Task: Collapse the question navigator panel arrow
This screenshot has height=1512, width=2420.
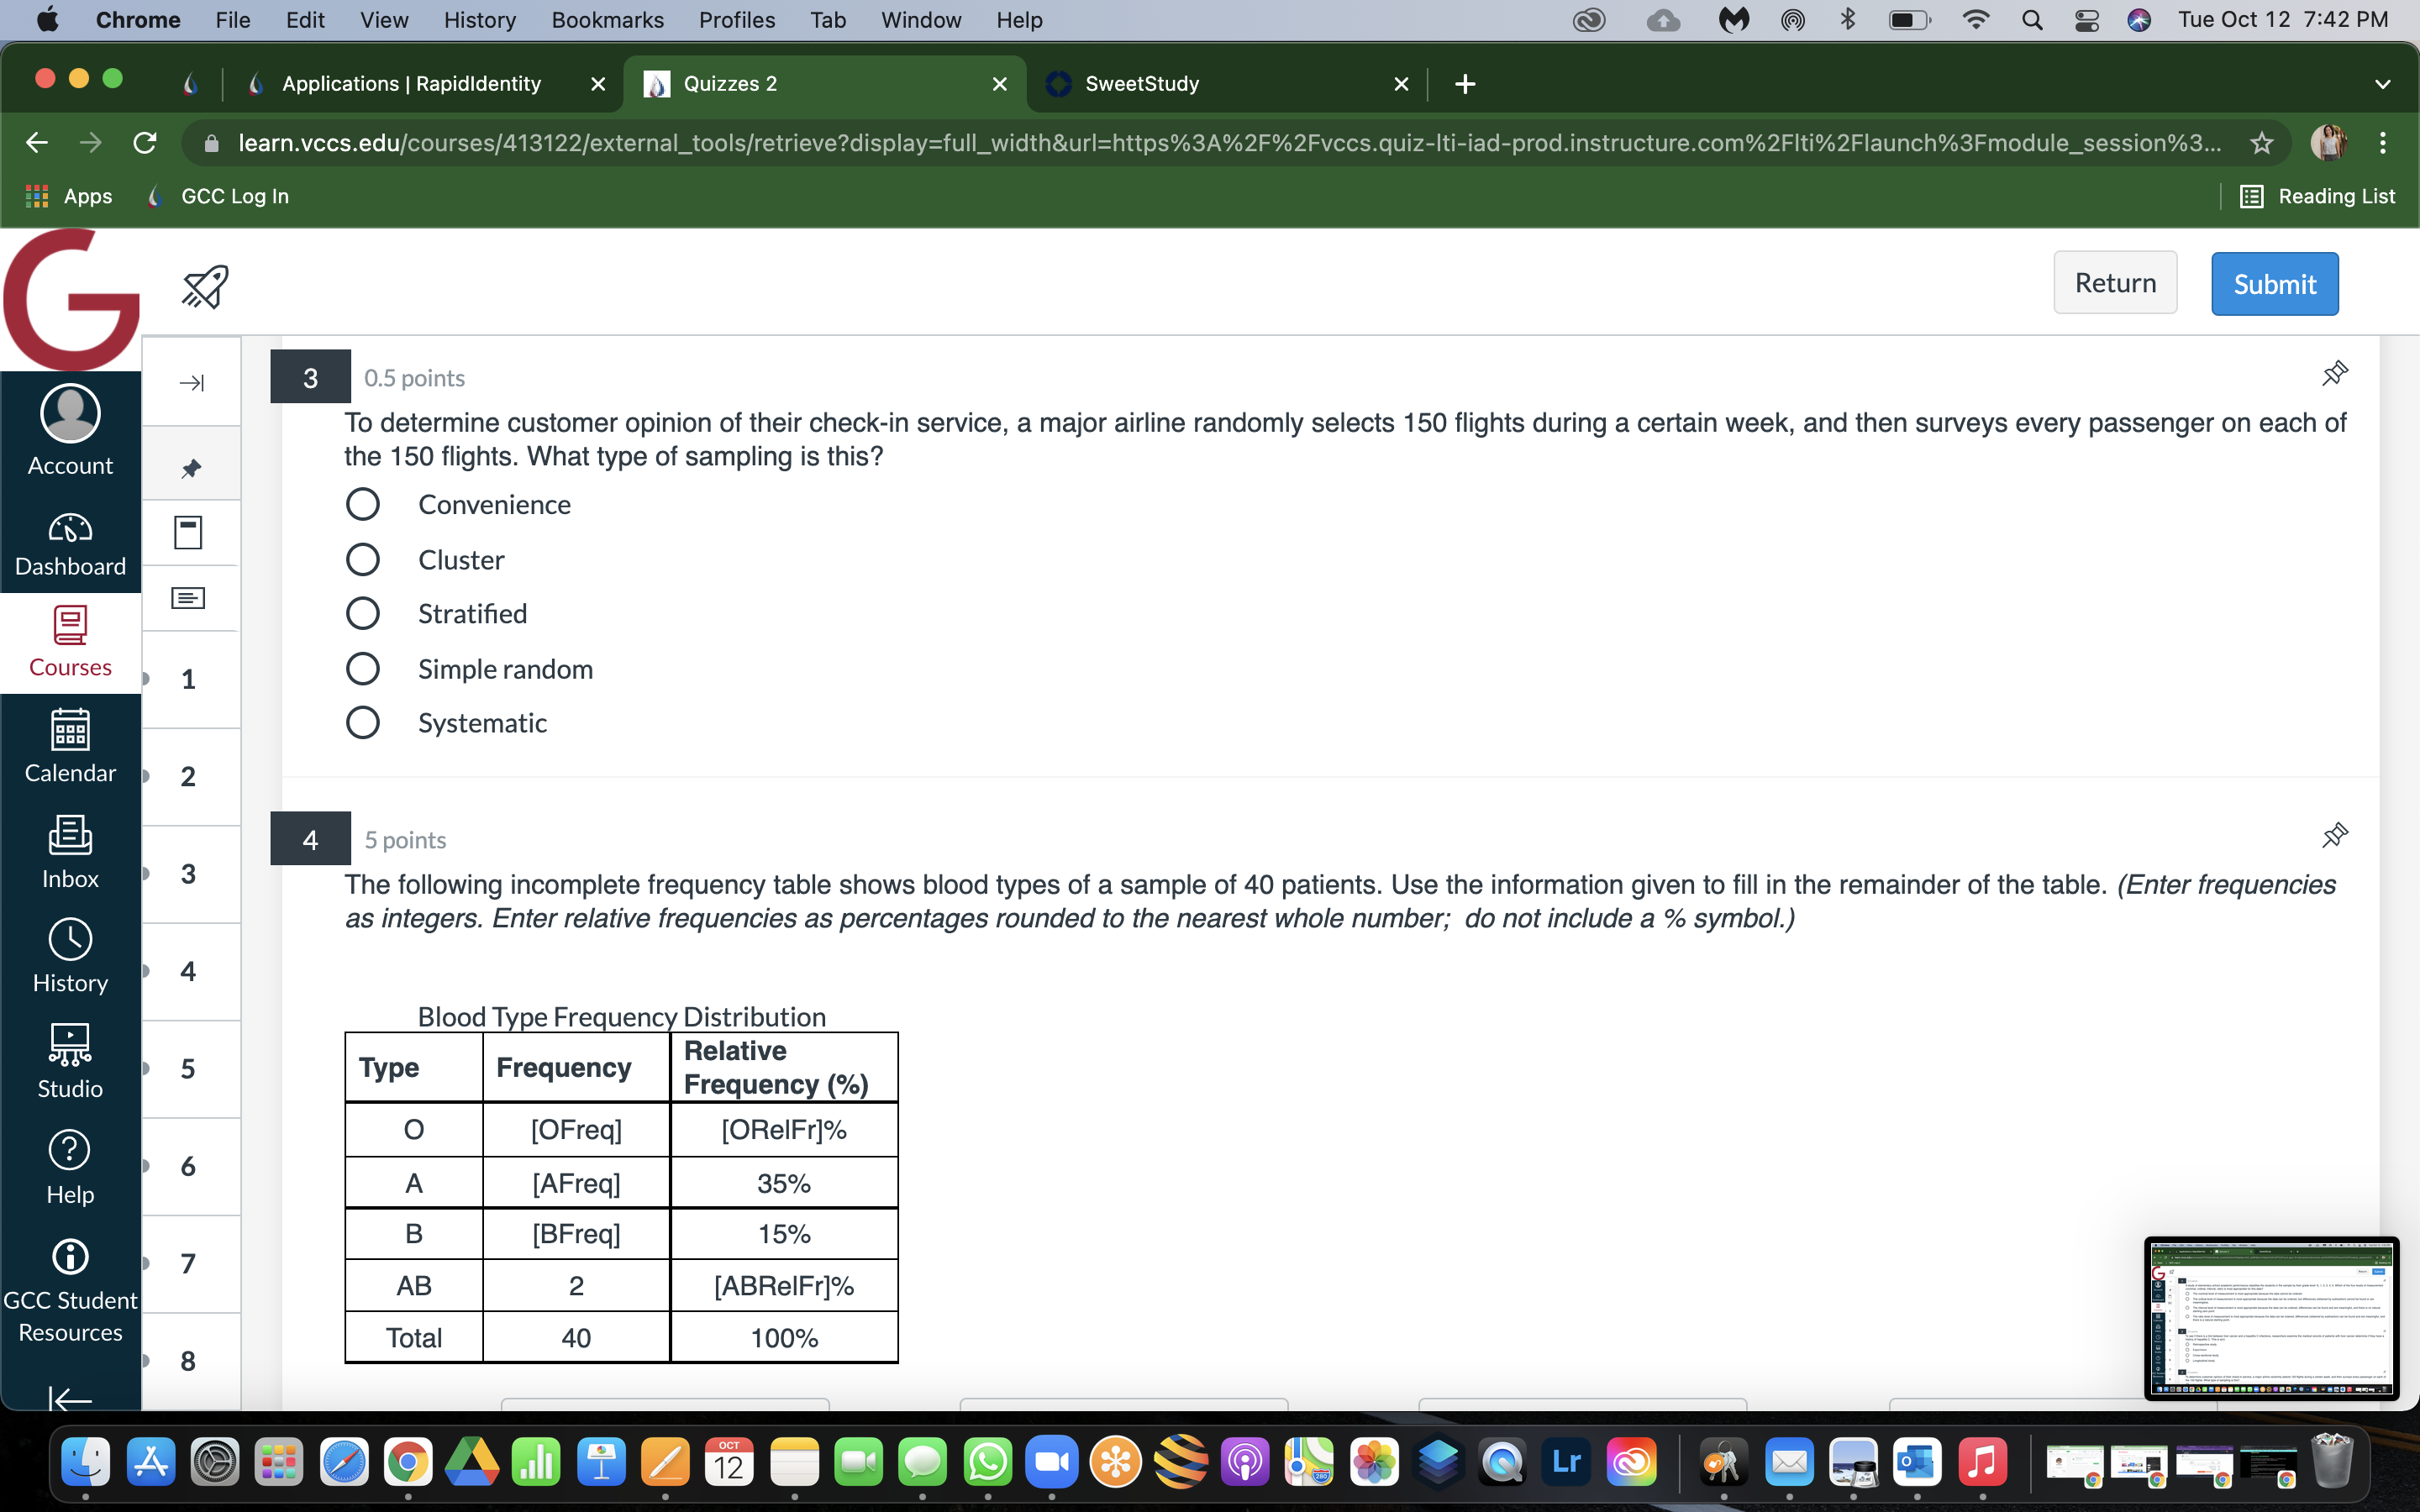Action: (x=191, y=382)
